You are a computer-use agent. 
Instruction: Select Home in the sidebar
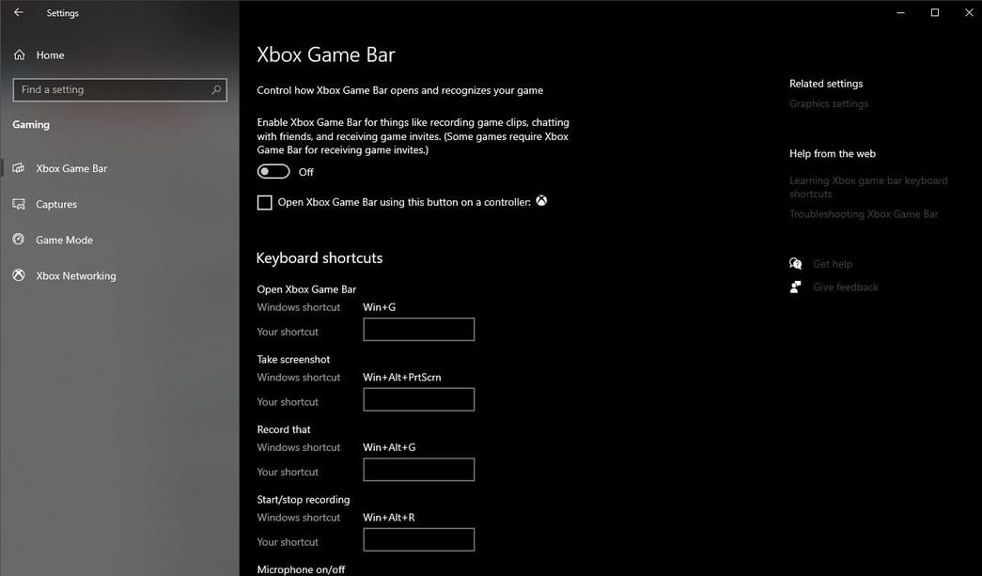click(x=49, y=54)
